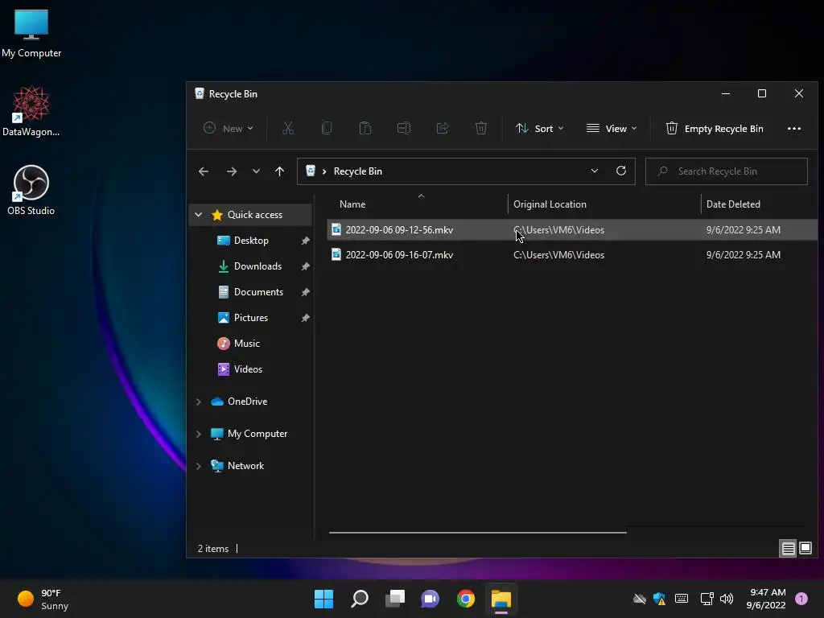The image size is (824, 618).
Task: Click Recycle Bin in the address bar
Action: coord(358,171)
